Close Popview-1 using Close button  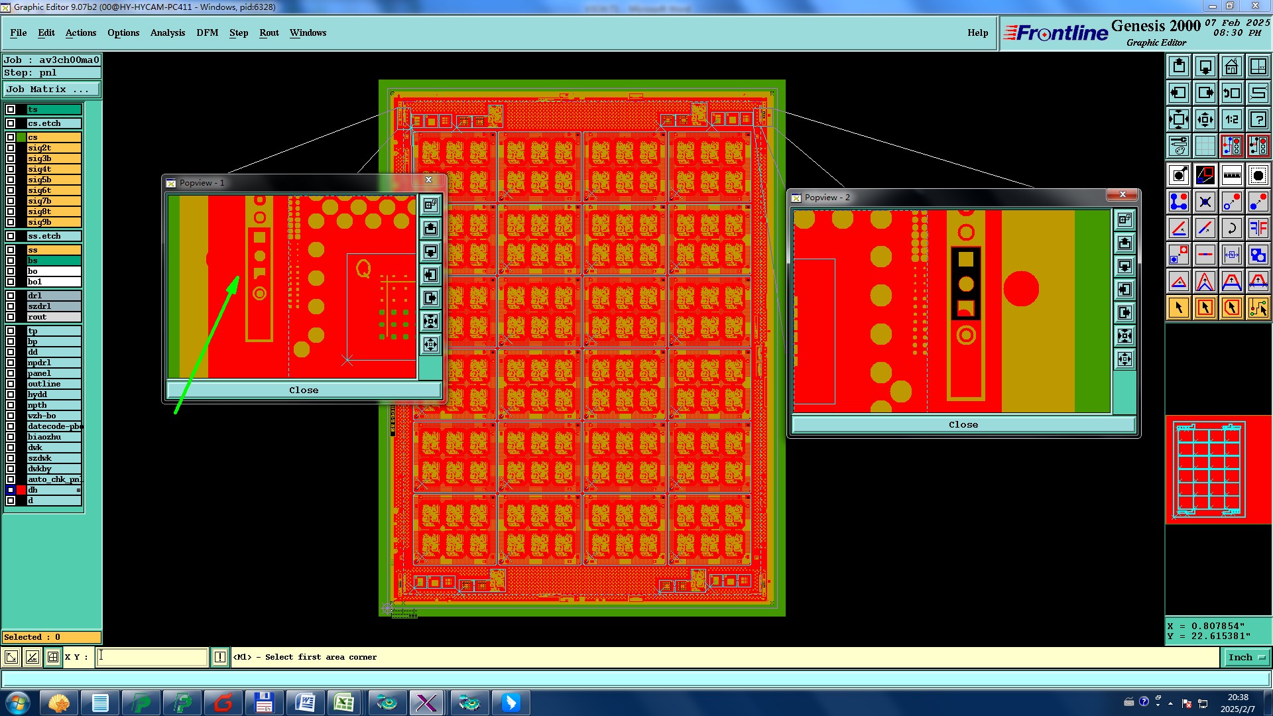304,390
